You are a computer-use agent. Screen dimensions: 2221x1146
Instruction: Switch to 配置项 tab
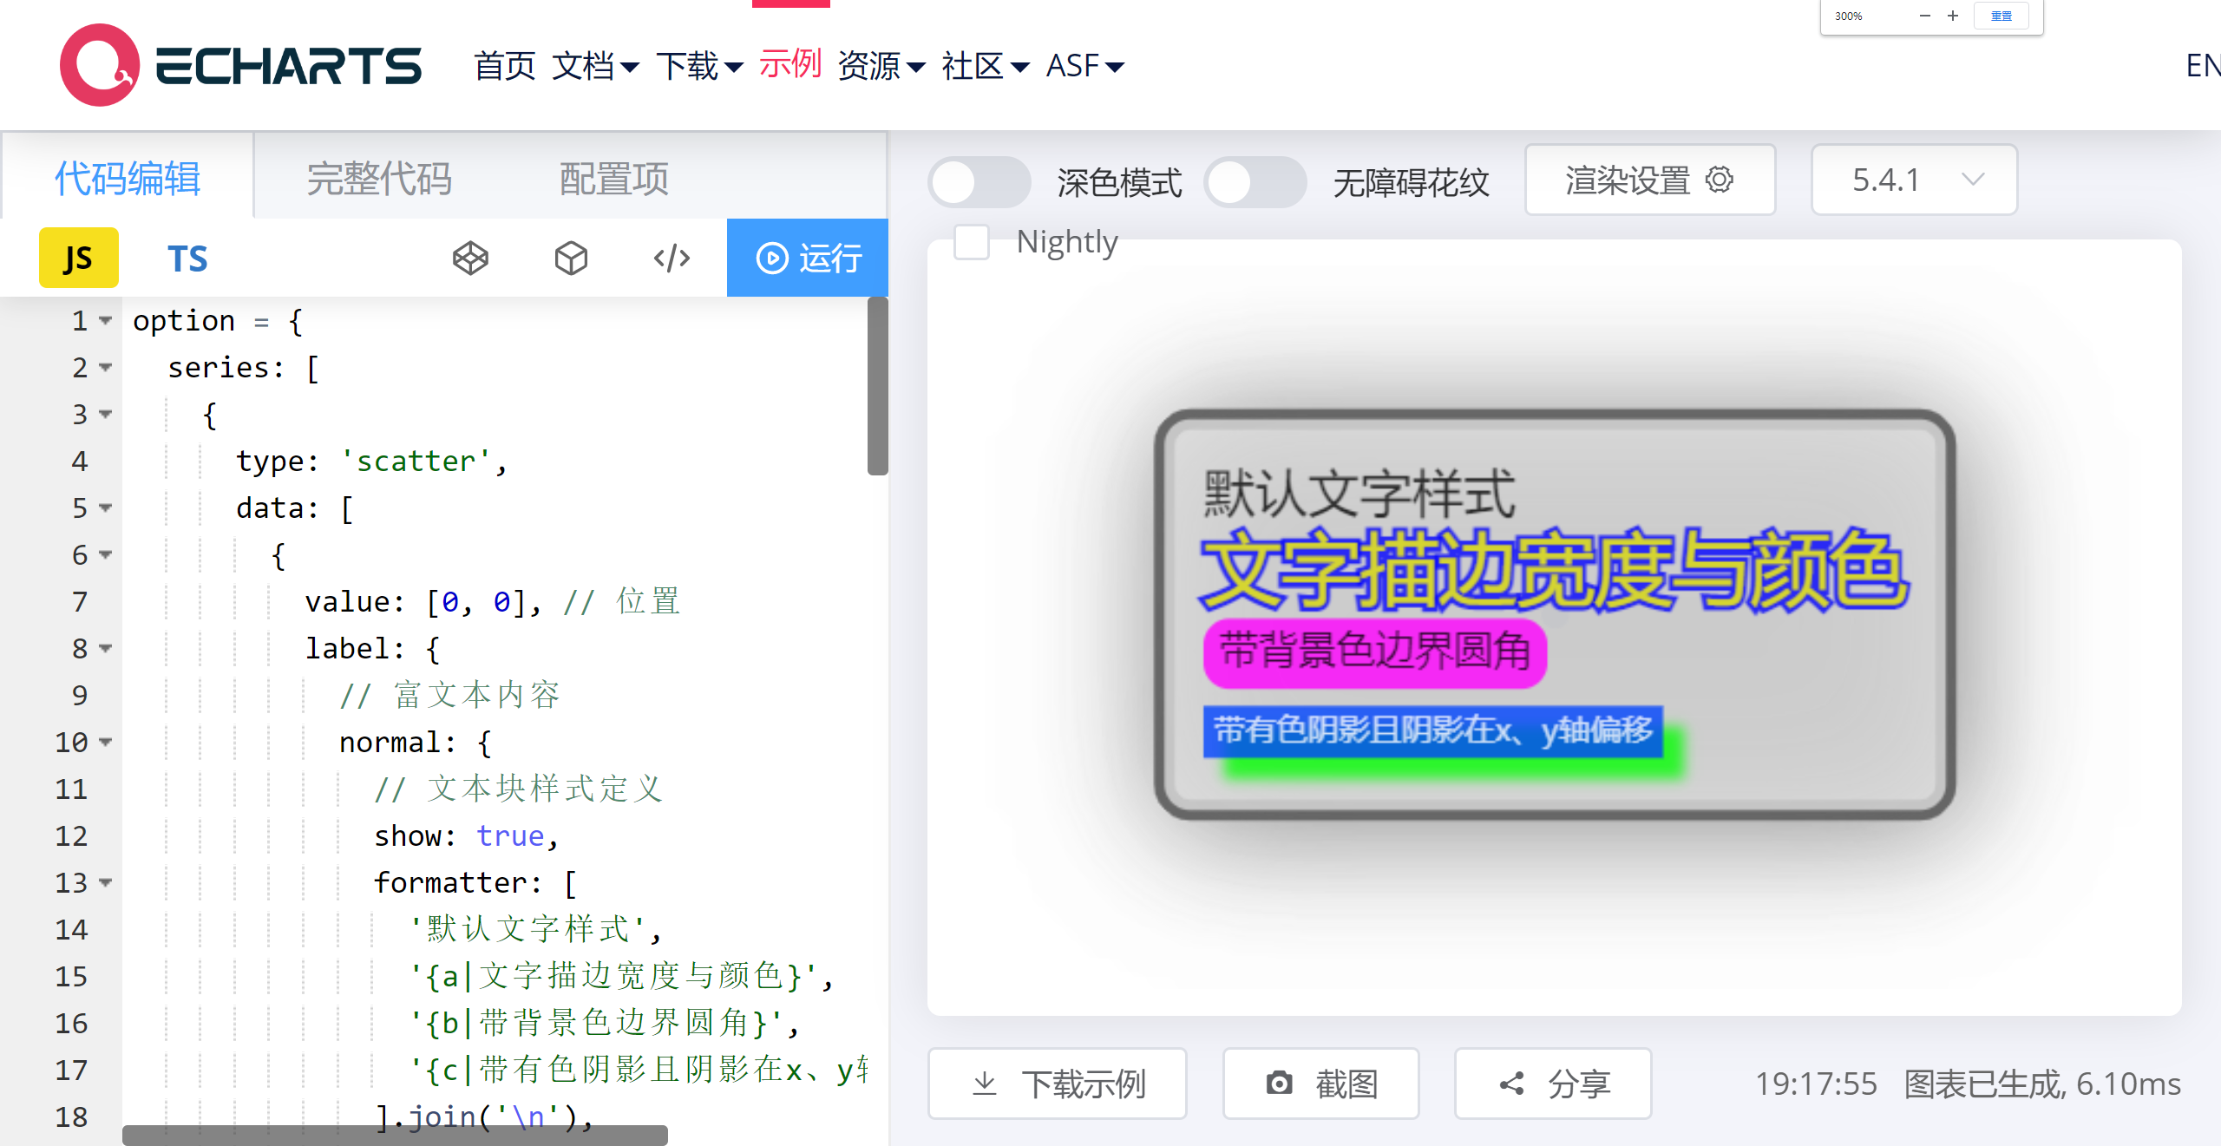[614, 179]
